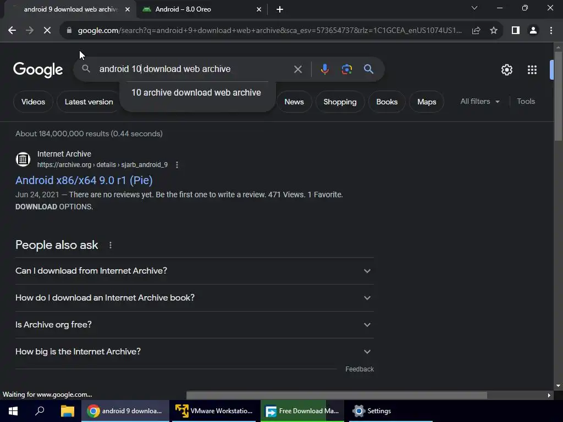Open the Windows Start menu
The image size is (563, 422).
point(13,411)
